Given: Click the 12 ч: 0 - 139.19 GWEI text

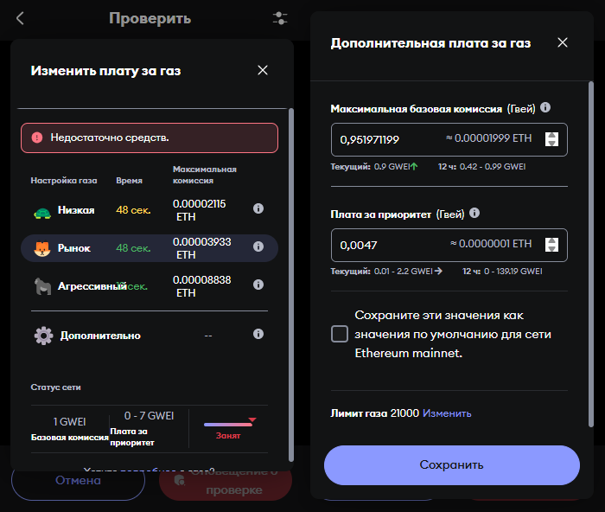Looking at the screenshot, I should click(x=502, y=272).
